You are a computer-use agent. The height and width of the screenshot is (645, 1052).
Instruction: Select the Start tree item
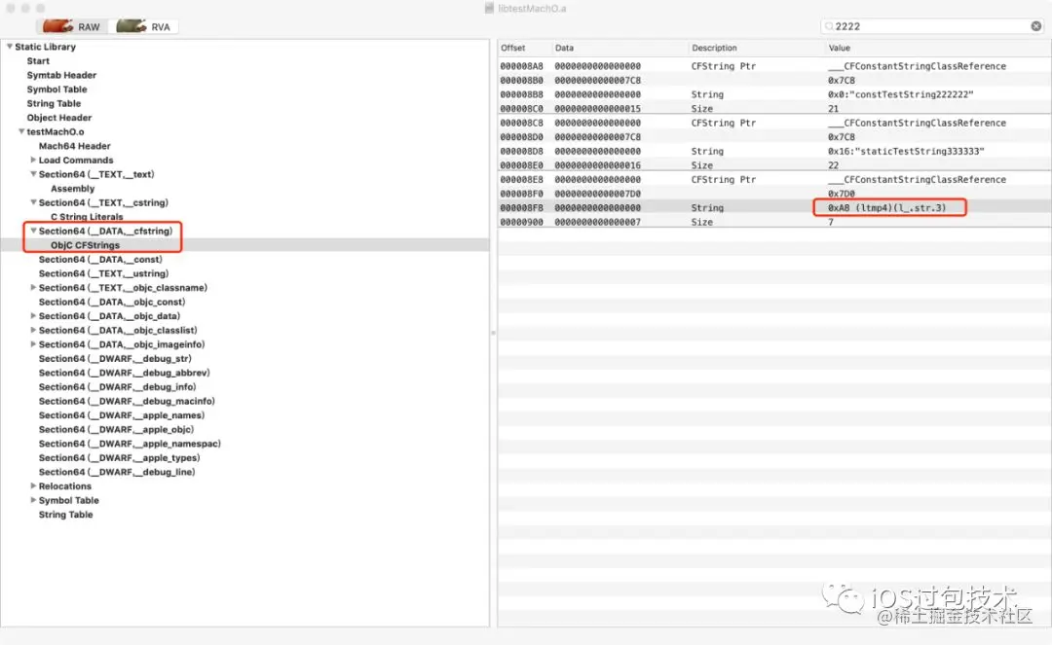coord(38,61)
